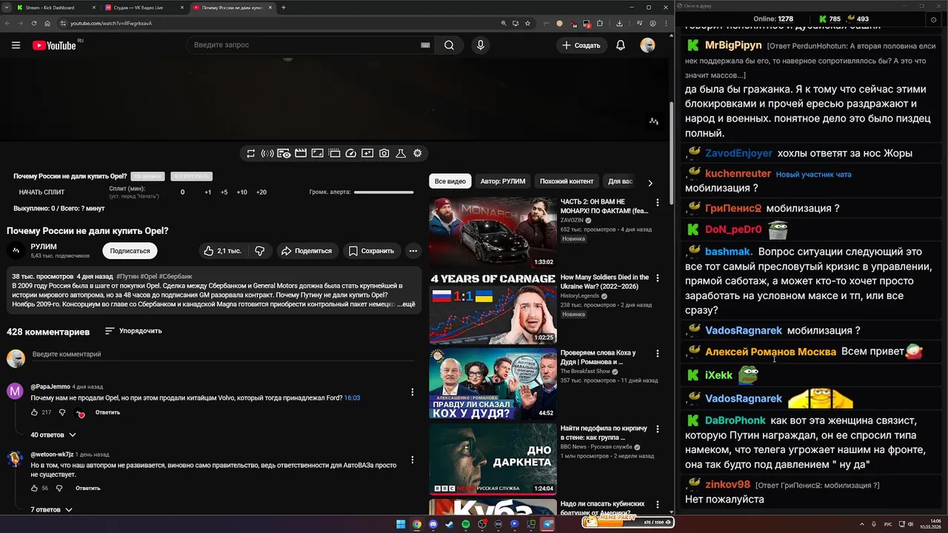
Task: Select the 'Похожий контент' filter chip
Action: pyautogui.click(x=567, y=181)
